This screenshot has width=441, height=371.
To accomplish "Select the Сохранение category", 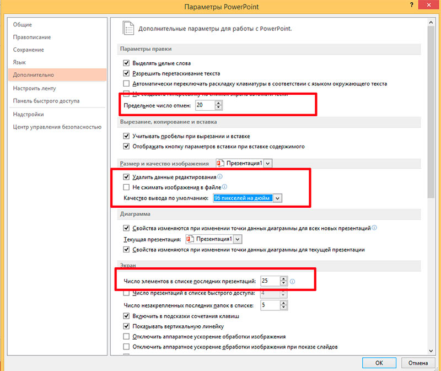I will (x=29, y=50).
